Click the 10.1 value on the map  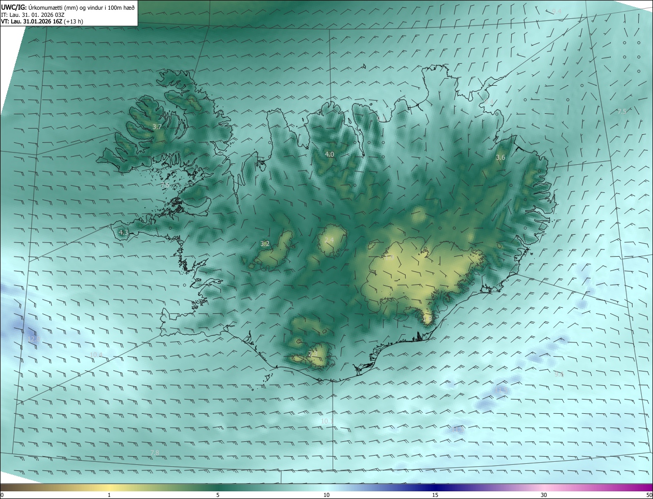(x=327, y=421)
